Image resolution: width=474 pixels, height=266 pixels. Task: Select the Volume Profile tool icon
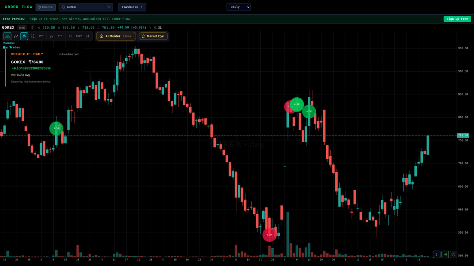click(7, 36)
